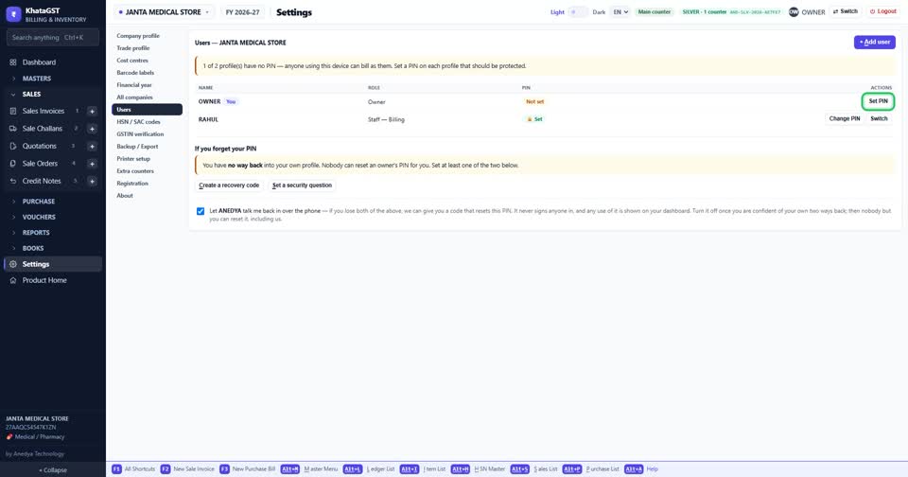This screenshot has width=908, height=477.
Task: Click the plus icon beside Sale Challans
Action: tap(92, 129)
